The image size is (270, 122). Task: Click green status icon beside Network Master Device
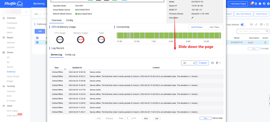76,14
